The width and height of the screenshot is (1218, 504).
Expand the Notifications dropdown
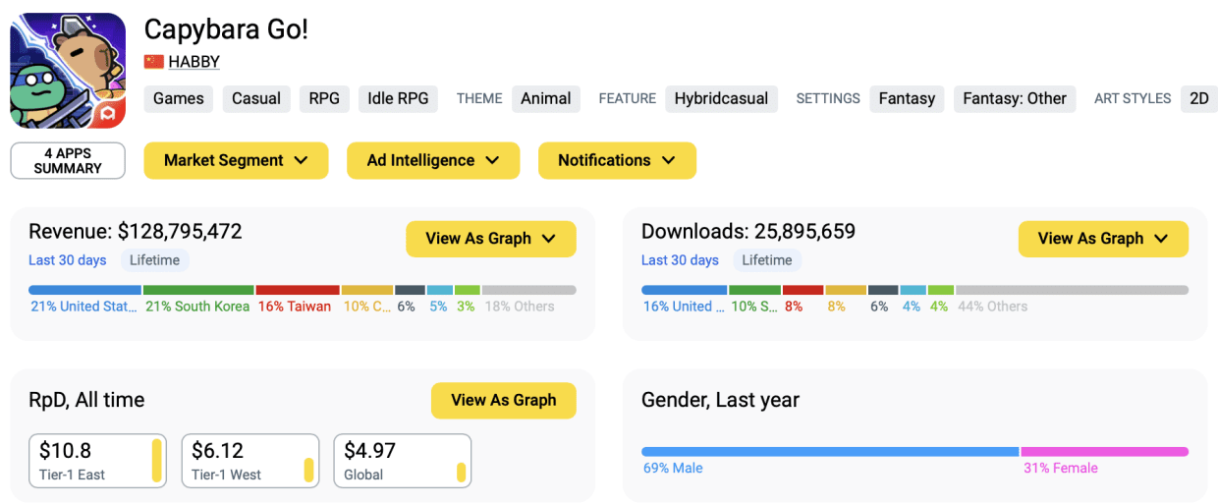(x=617, y=160)
